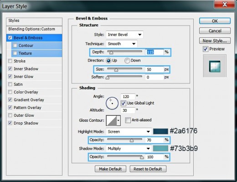The image size is (237, 182).
Task: Open the Outer Glow settings row
Action: pyautogui.click(x=34, y=115)
